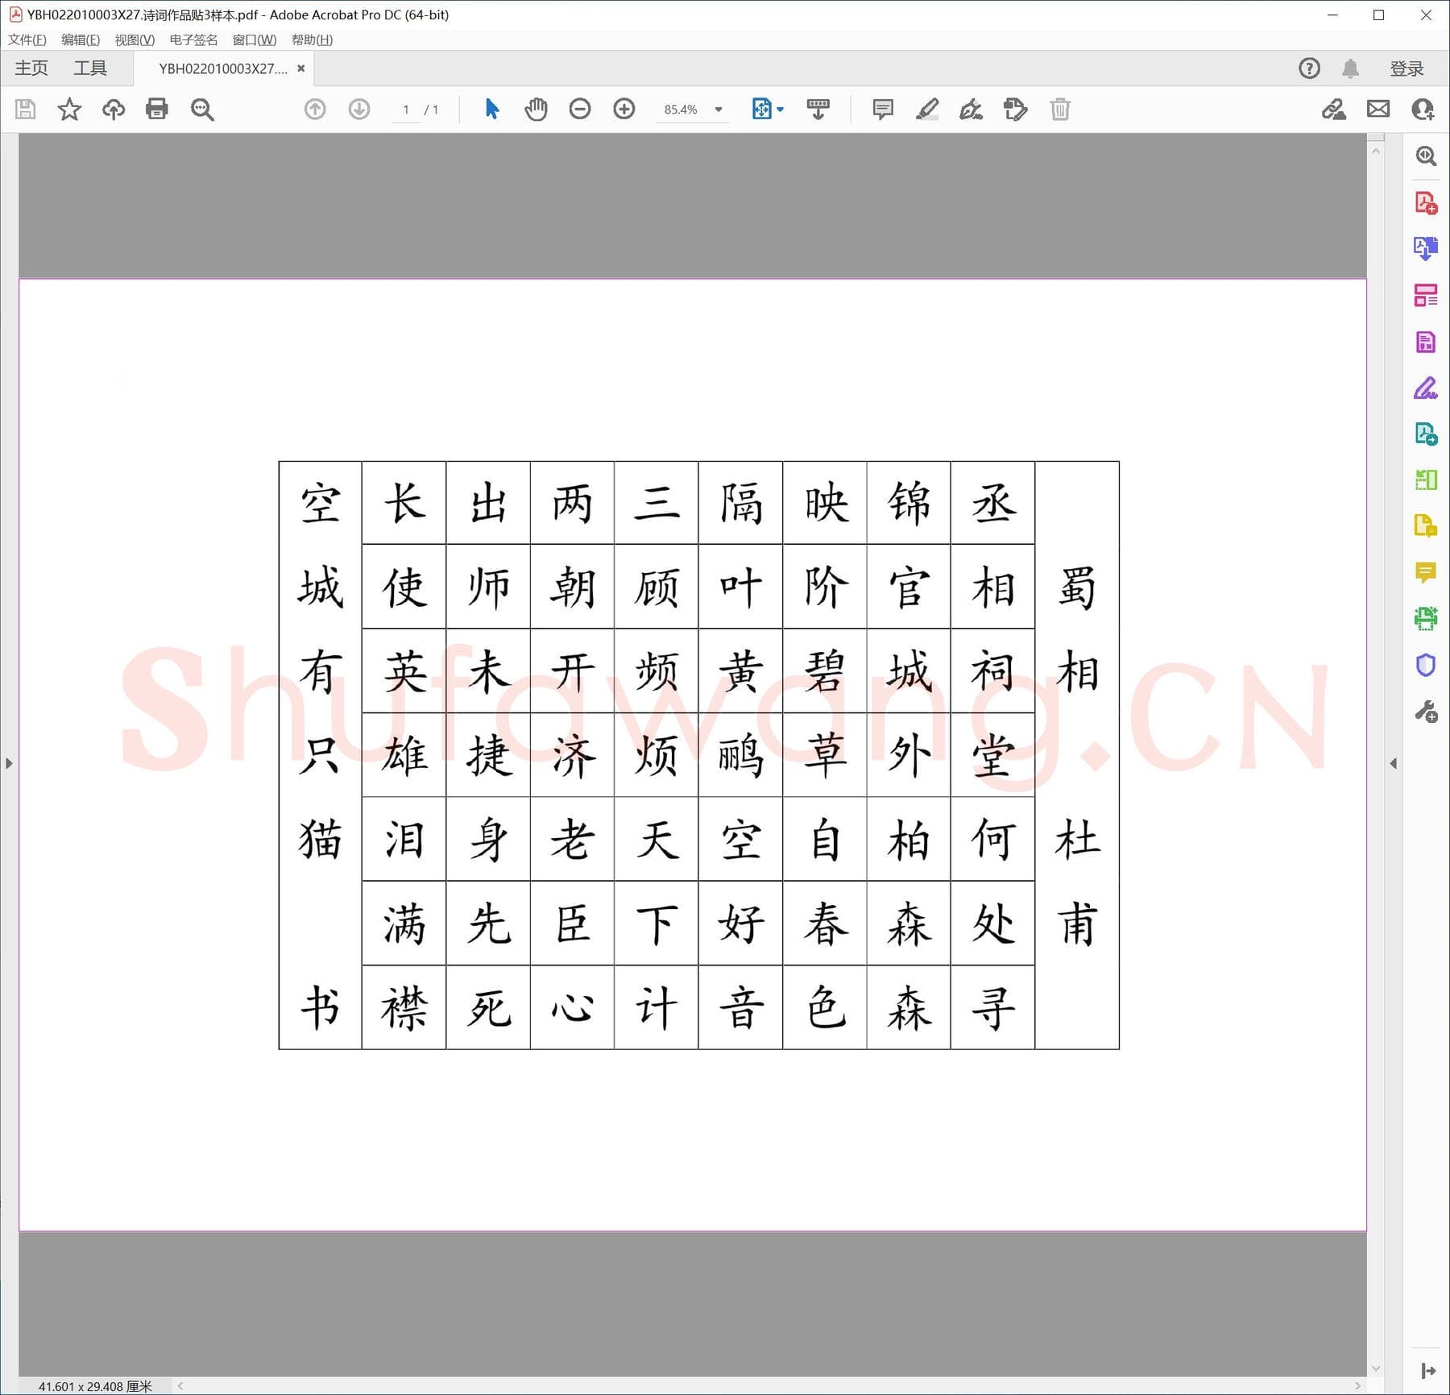Open Fill & Sign purple pen tool
Screen dimensions: 1450x1395
pos(1426,388)
